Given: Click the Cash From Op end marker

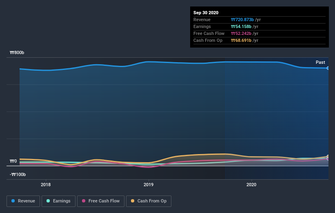Looking at the screenshot, I should (x=328, y=156).
